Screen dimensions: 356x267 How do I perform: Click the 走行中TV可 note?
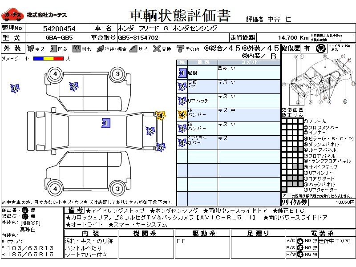(x=335, y=241)
